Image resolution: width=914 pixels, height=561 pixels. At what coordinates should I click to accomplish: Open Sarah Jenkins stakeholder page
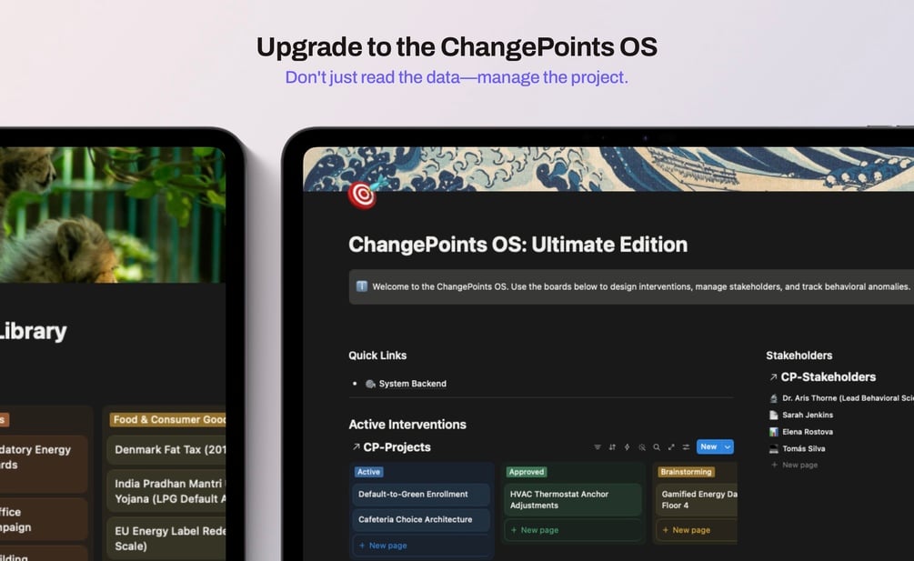click(x=808, y=415)
